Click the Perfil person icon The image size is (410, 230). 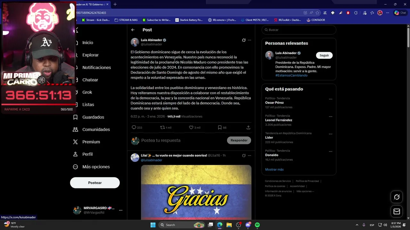click(75, 154)
